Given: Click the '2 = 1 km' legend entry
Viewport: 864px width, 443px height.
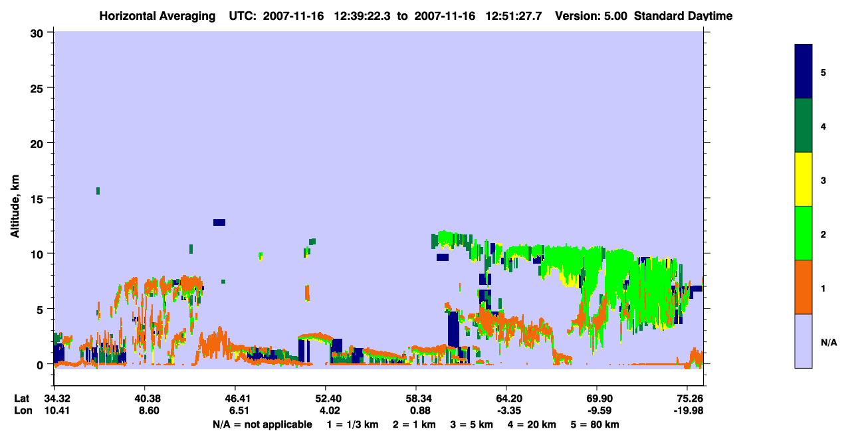Looking at the screenshot, I should 416,424.
